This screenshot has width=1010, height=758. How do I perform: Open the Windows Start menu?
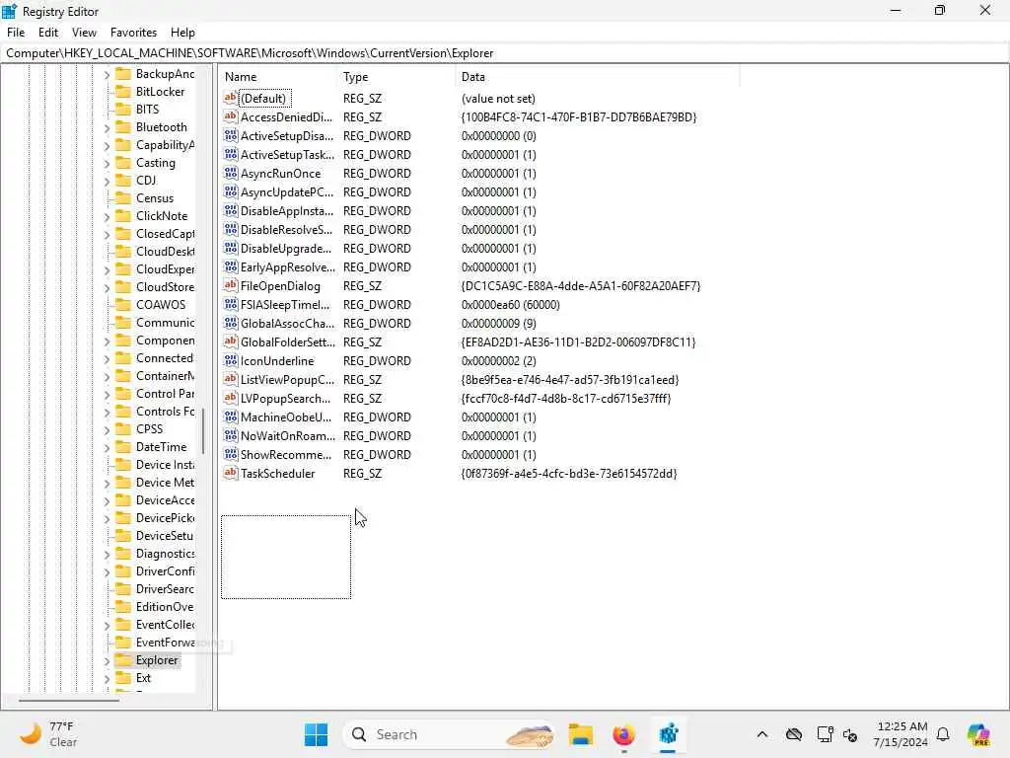click(316, 734)
